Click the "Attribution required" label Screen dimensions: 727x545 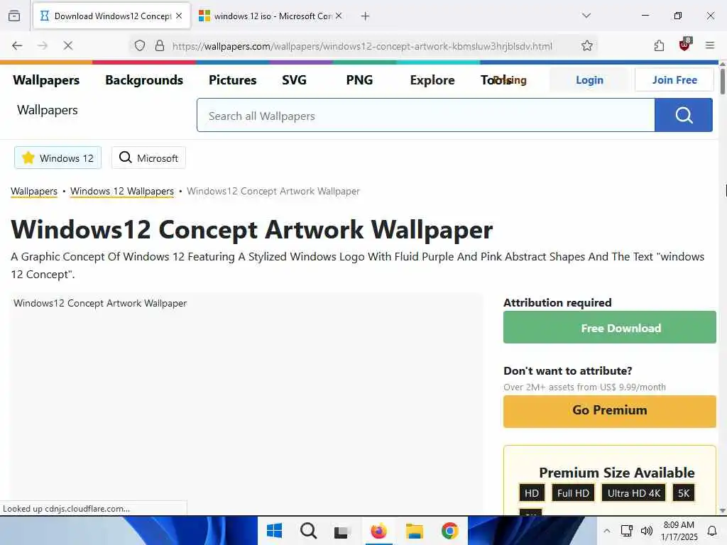[557, 302]
